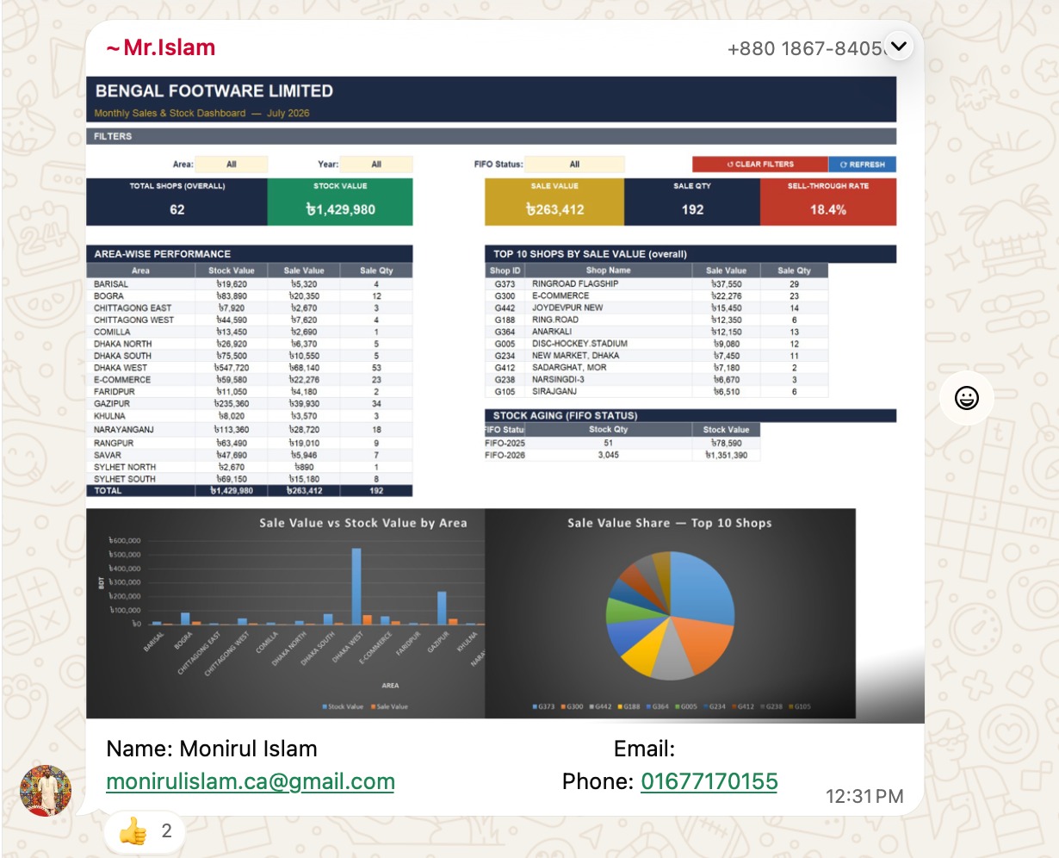Click the BARISAL area row
The width and height of the screenshot is (1059, 858).
pyautogui.click(x=250, y=283)
